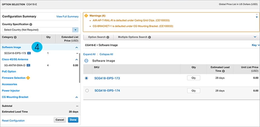This screenshot has width=260, height=127.
Task: Click the warnings panel up arrow
Action: [x=257, y=15]
